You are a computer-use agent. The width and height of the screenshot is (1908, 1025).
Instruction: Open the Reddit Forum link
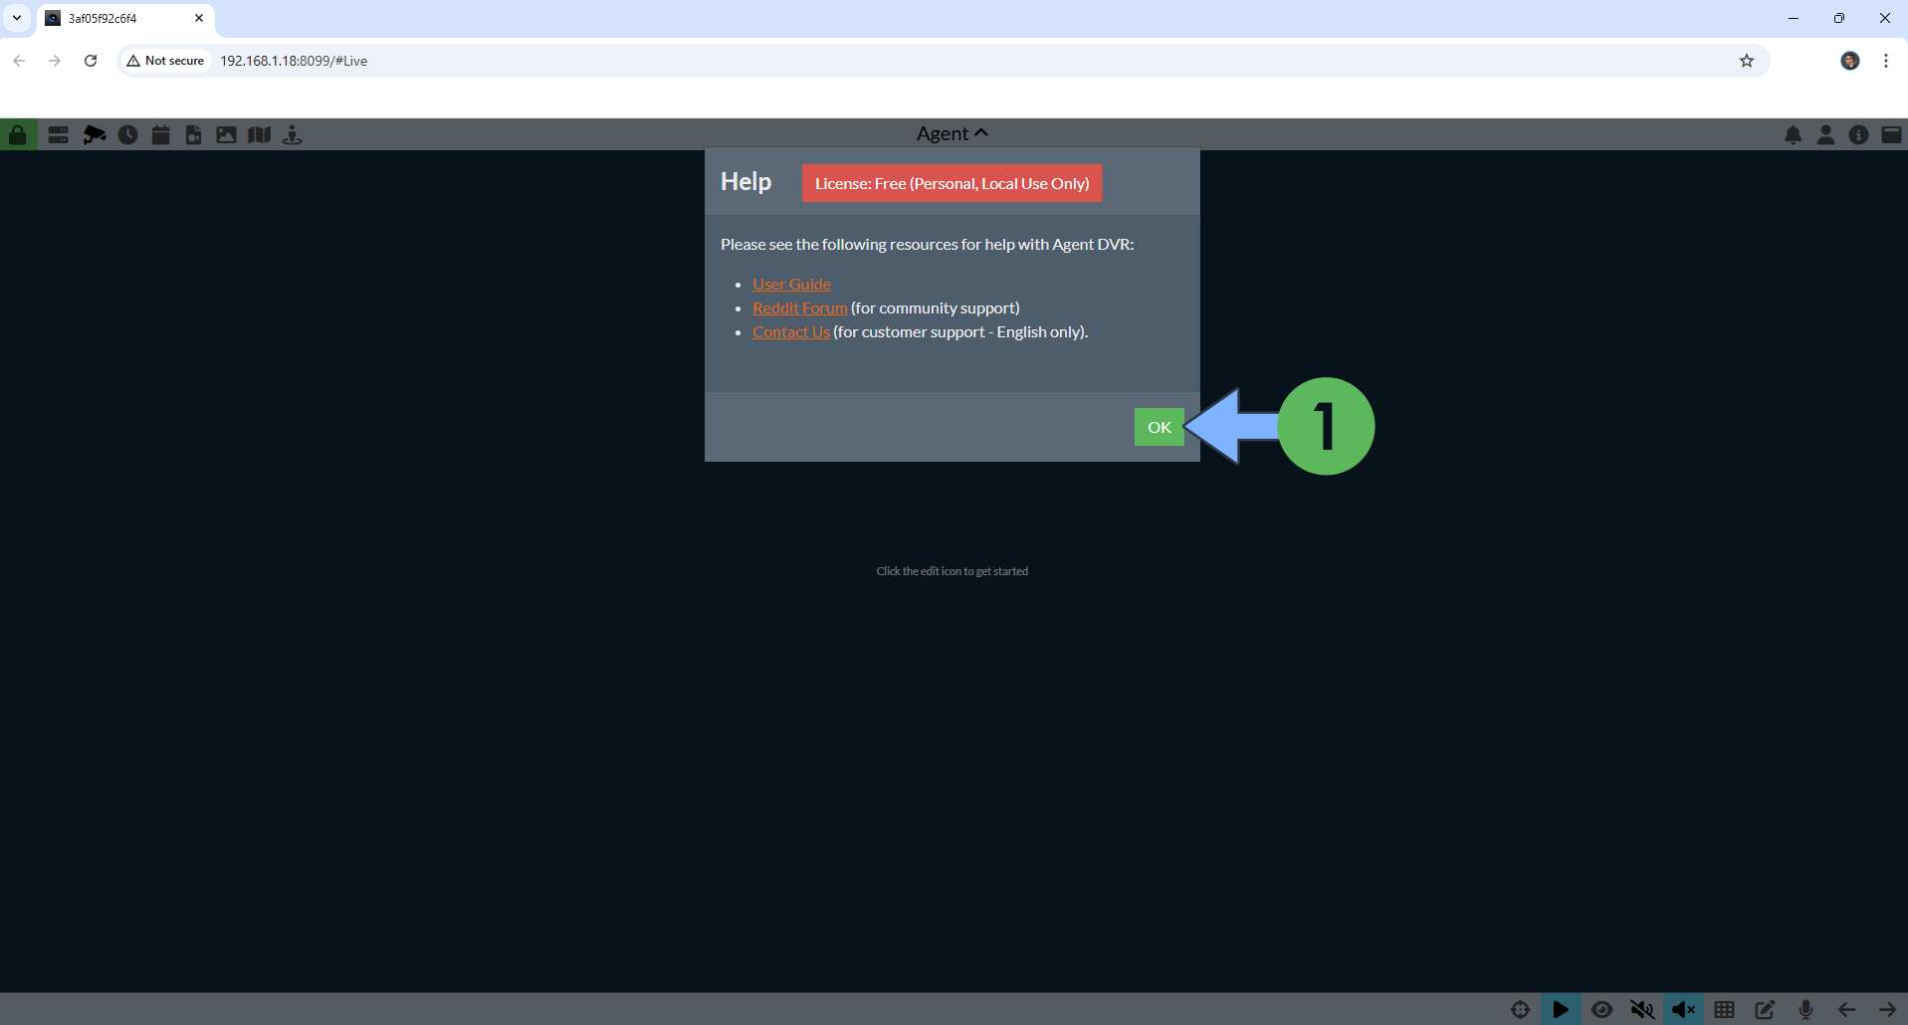click(x=799, y=307)
